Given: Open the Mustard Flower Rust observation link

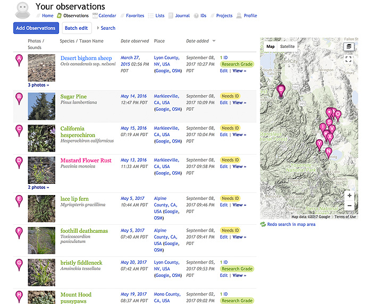Looking at the screenshot, I should [86, 160].
